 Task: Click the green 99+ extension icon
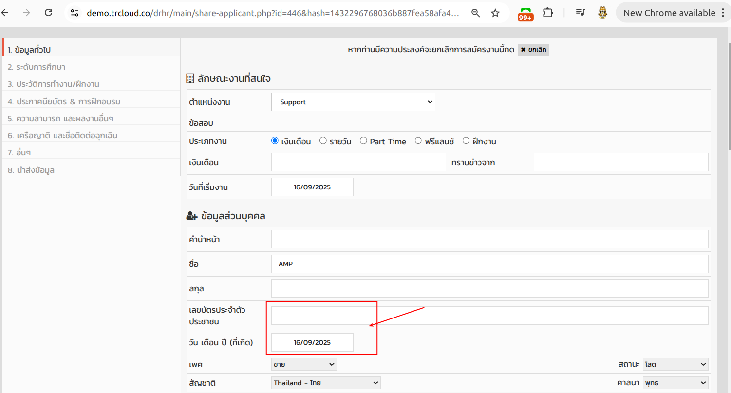tap(525, 14)
